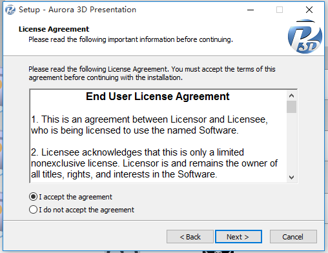Click the bold "License Agreement" page heading
The width and height of the screenshot is (328, 253).
click(54, 29)
